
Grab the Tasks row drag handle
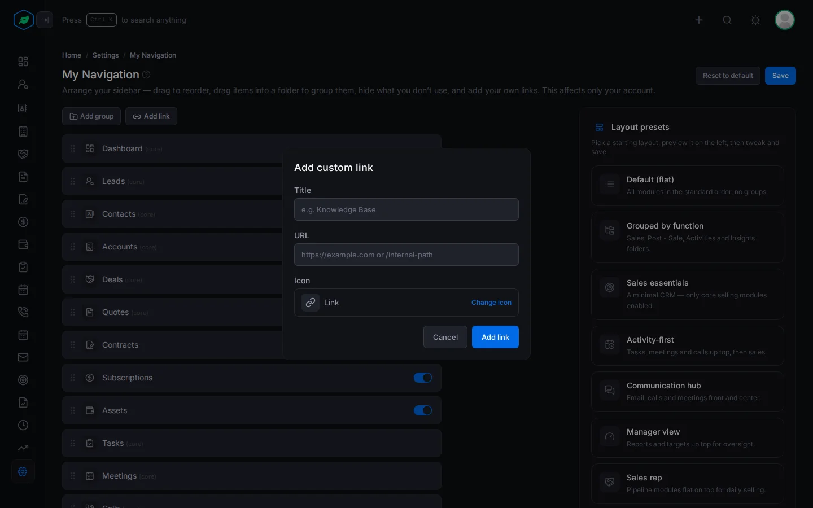[x=73, y=443]
